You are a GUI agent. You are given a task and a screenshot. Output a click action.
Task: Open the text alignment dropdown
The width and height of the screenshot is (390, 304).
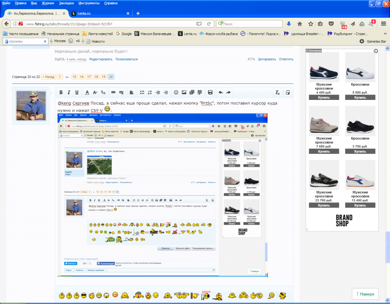(x=131, y=92)
